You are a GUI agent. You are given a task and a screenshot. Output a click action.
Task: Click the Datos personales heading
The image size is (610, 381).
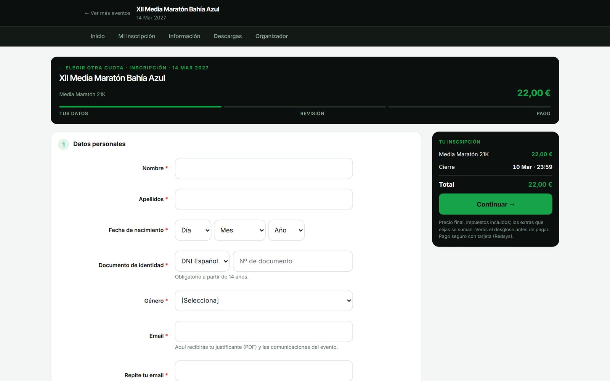click(99, 144)
